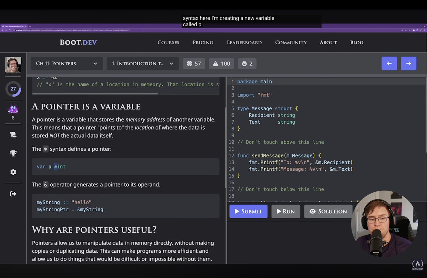Click the browser back arrow
The height and width of the screenshot is (278, 427).
tap(2, 30)
